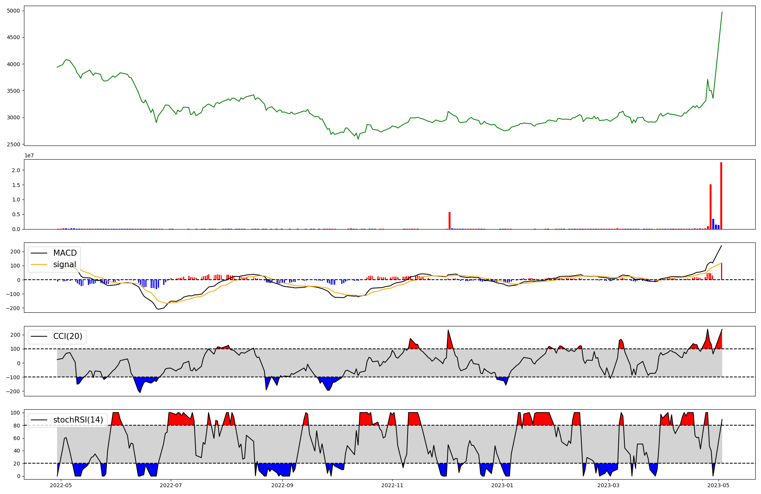
Task: Click the blue volume bar in May 2023
Action: 713,224
